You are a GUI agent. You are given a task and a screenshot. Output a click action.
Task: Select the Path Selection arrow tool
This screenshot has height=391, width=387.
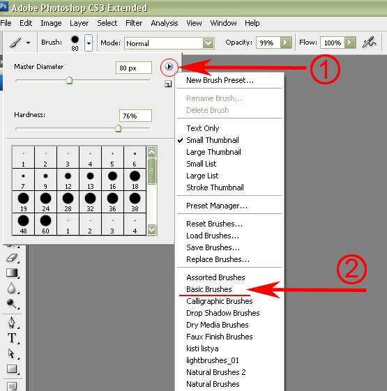11,353
